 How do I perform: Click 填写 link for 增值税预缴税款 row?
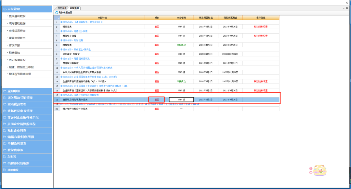pos(157,63)
